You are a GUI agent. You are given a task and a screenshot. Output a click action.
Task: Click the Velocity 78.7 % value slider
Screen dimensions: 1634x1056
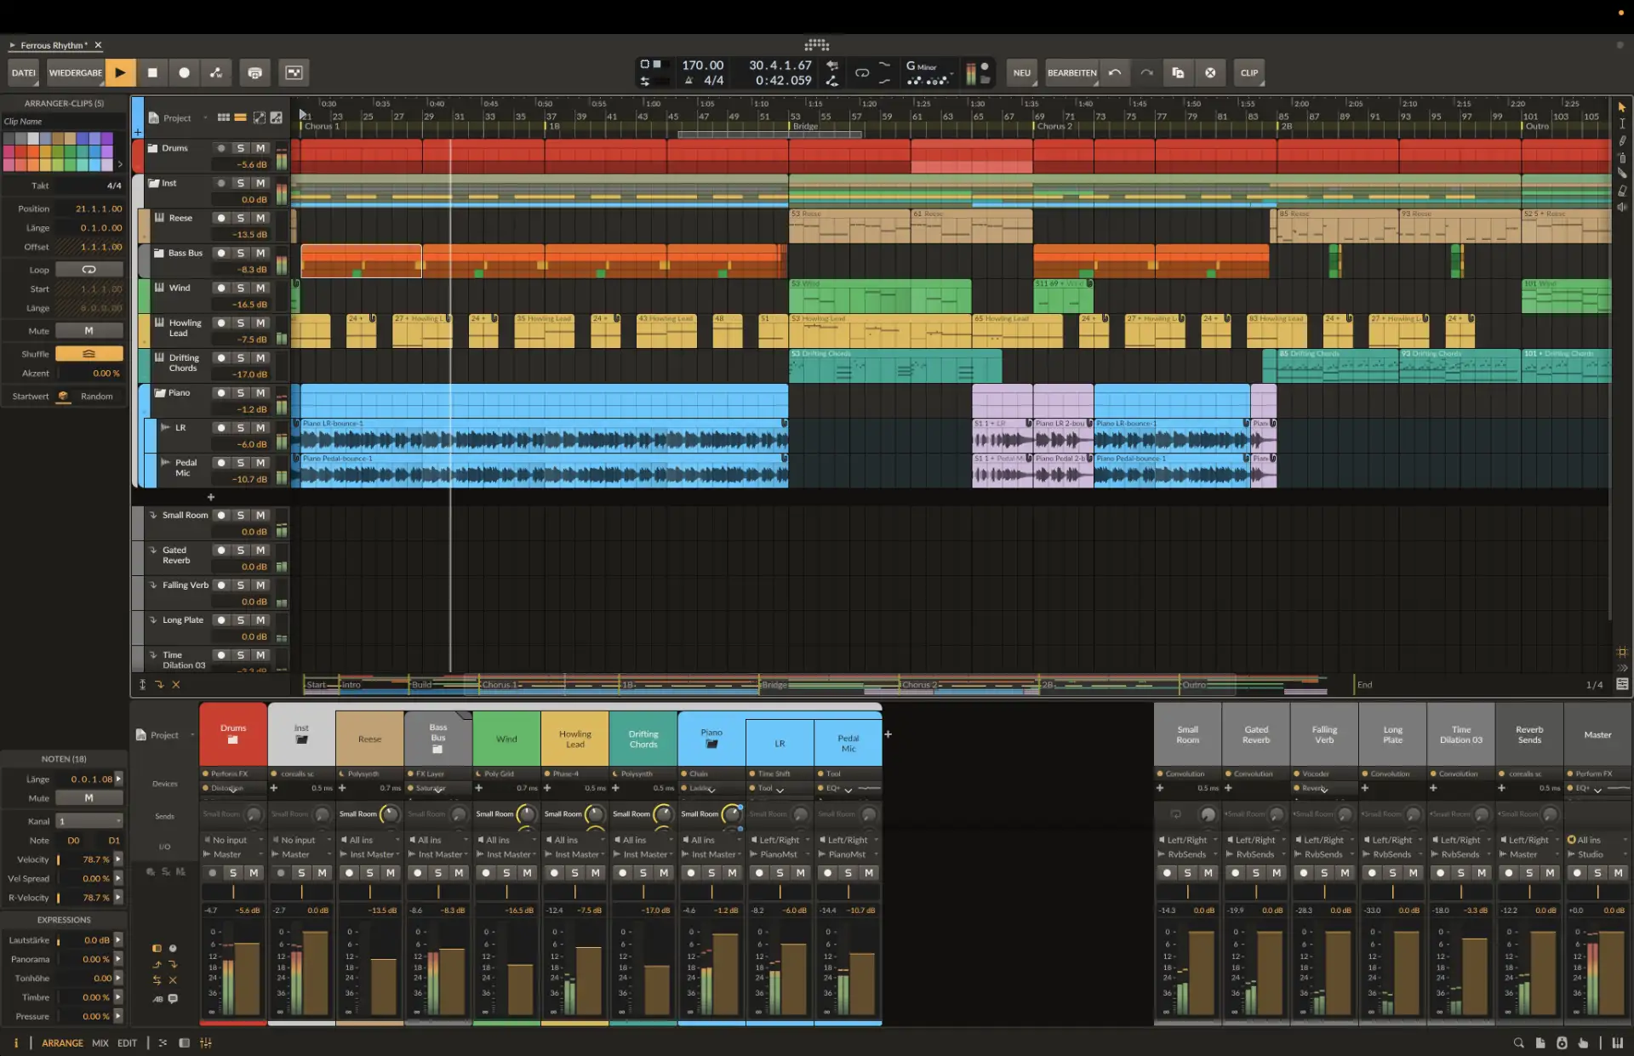tap(85, 859)
